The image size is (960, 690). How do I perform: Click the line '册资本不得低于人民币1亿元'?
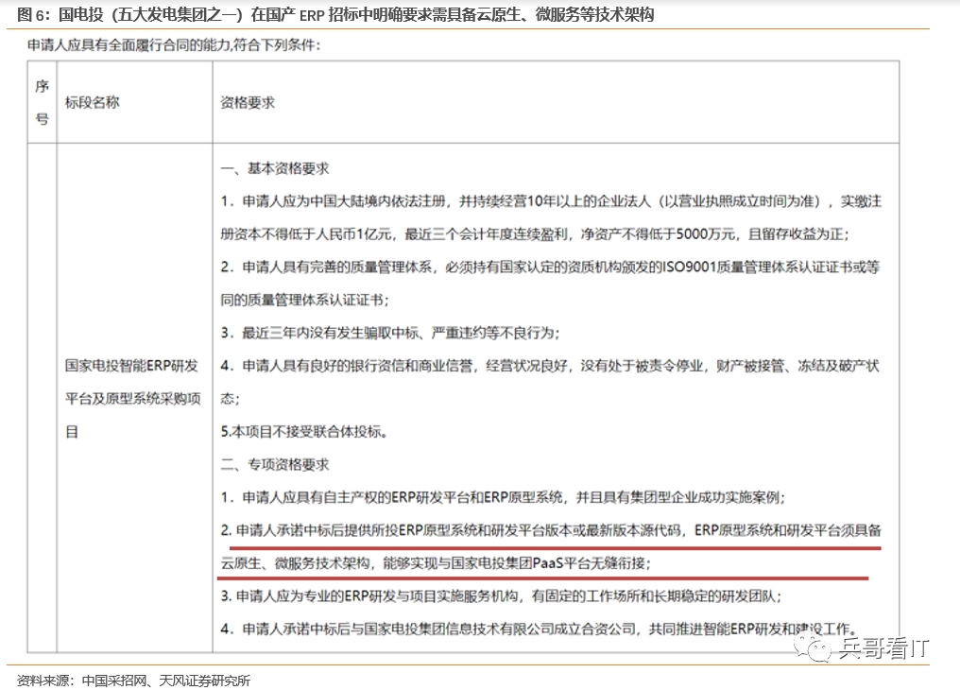point(535,234)
